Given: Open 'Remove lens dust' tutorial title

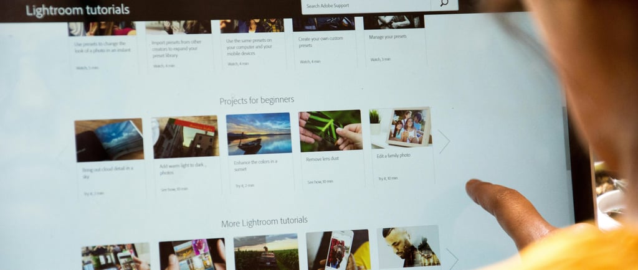Looking at the screenshot, I should (322, 159).
